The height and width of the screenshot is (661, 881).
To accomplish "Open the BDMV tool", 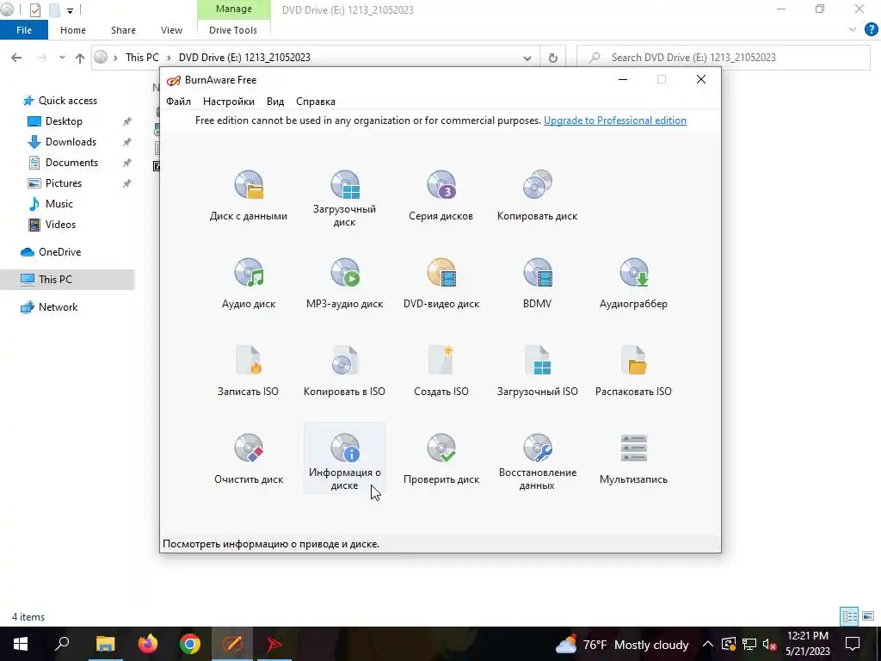I will pos(537,283).
